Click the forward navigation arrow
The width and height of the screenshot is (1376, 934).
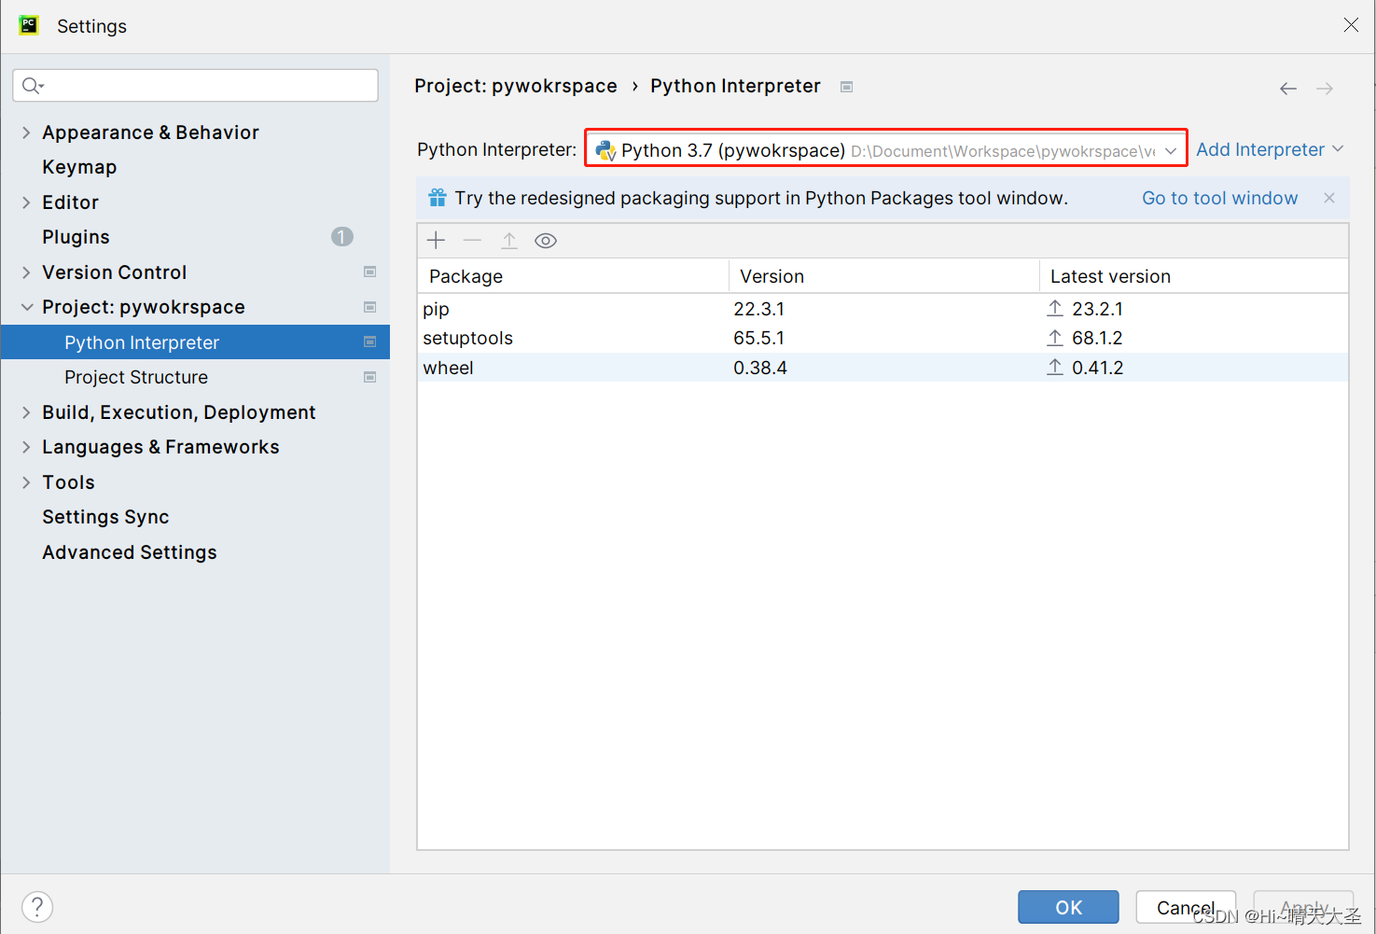pos(1325,89)
